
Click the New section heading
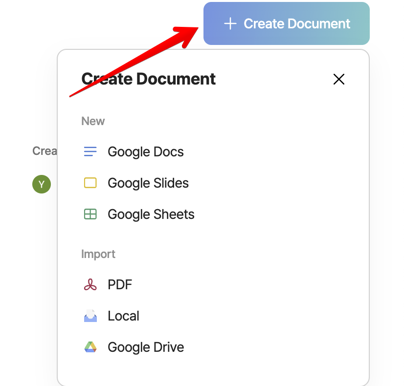(93, 121)
